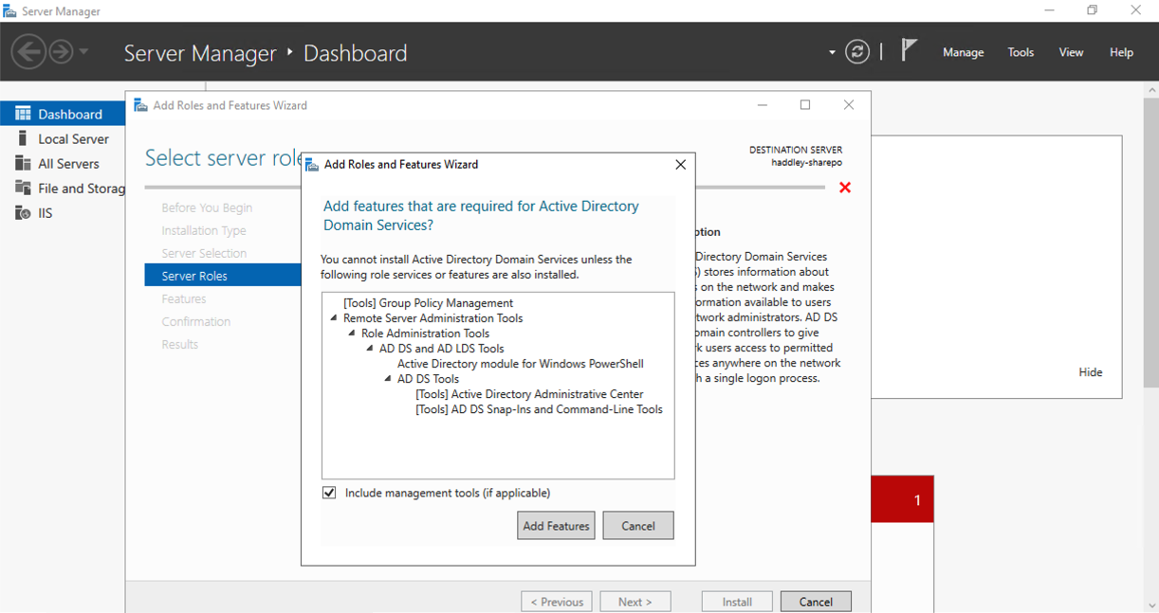Select Dashboard in the left pane

point(63,114)
